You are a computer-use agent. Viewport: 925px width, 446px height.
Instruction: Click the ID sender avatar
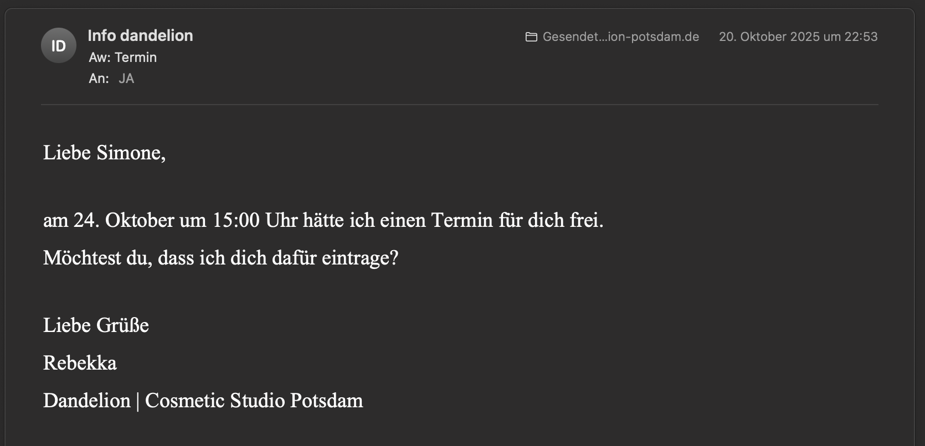click(x=58, y=45)
